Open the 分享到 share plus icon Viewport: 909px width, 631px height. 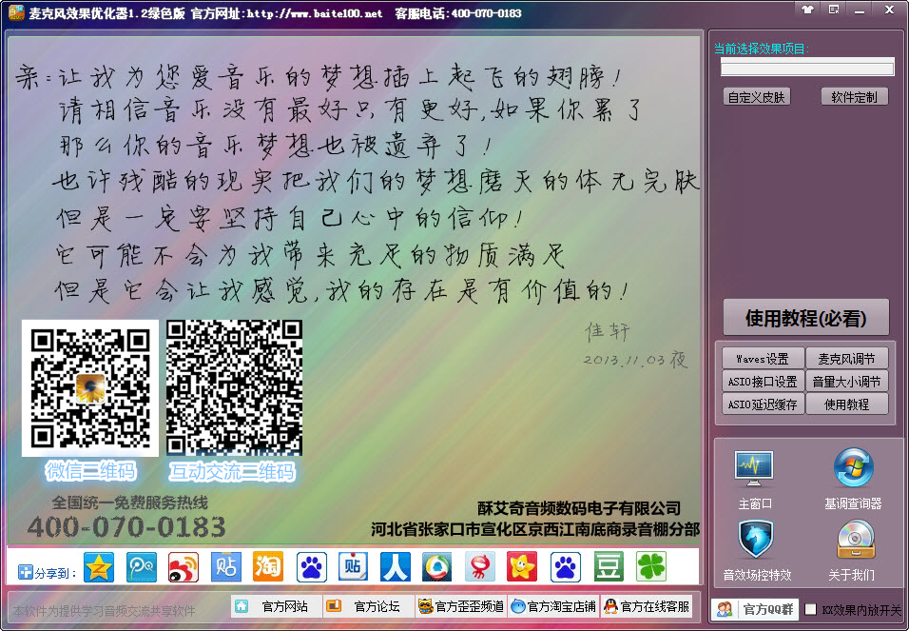click(x=25, y=572)
